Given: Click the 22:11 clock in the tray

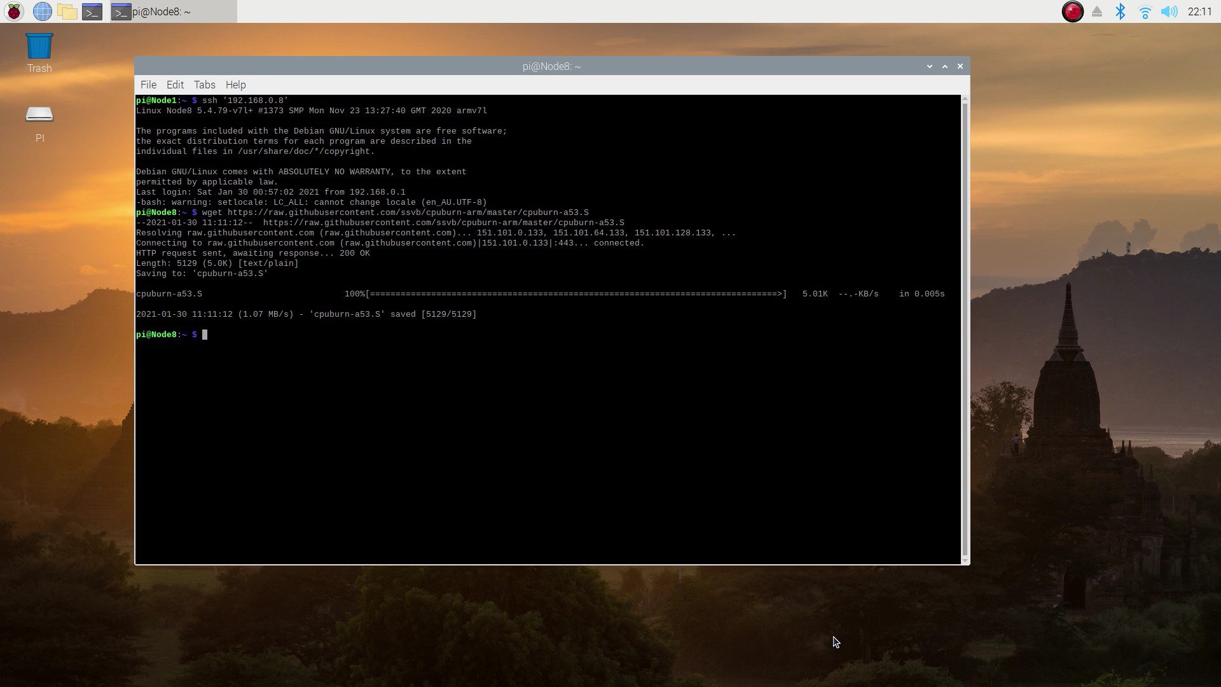Looking at the screenshot, I should 1199,11.
